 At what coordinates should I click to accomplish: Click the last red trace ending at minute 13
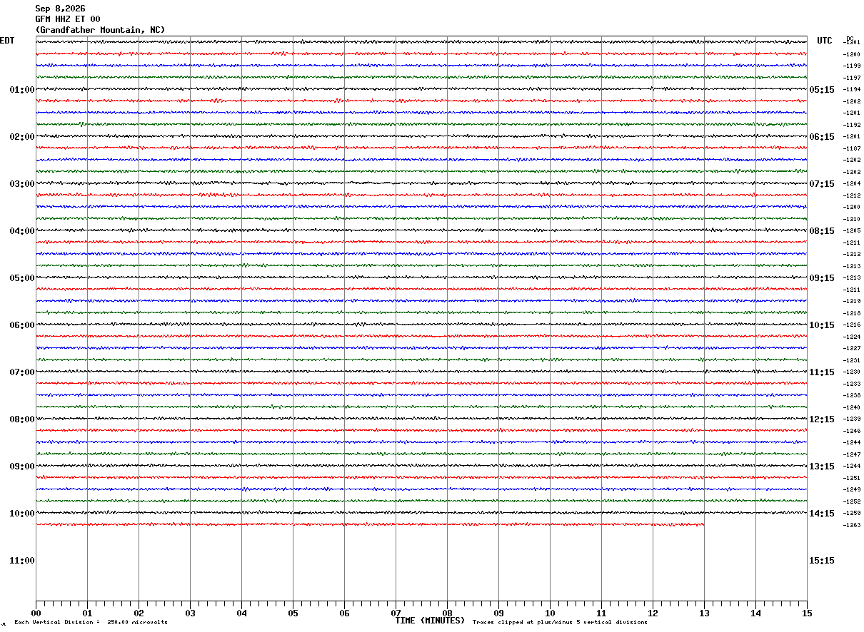370,524
